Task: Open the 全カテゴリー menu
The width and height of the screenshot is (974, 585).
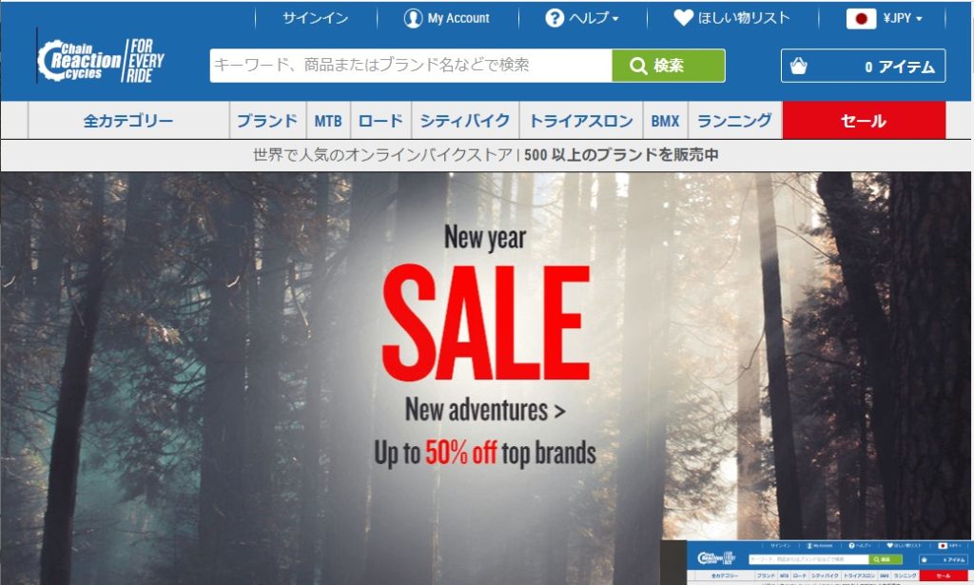Action: (128, 121)
